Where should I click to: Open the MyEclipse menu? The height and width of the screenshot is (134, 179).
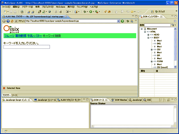click(61, 7)
